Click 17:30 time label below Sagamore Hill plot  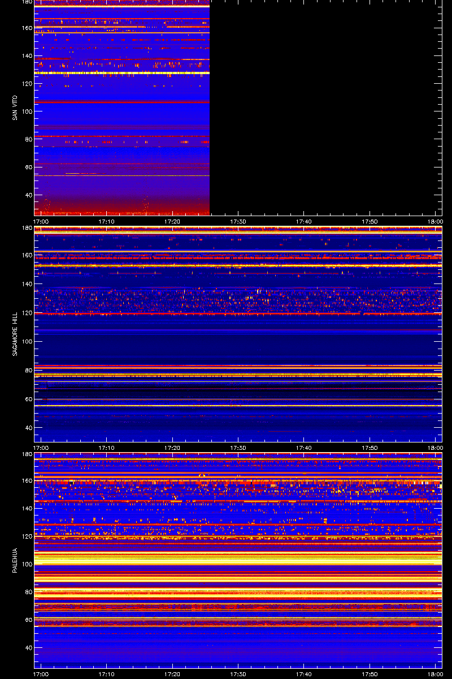(238, 448)
